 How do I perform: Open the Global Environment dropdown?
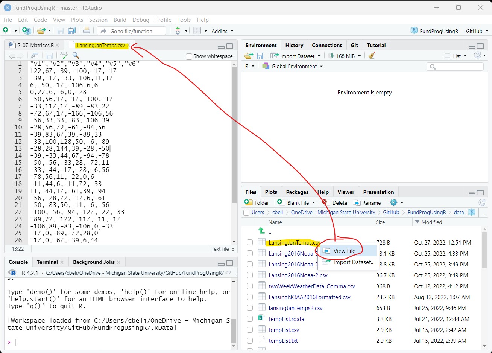coord(293,66)
